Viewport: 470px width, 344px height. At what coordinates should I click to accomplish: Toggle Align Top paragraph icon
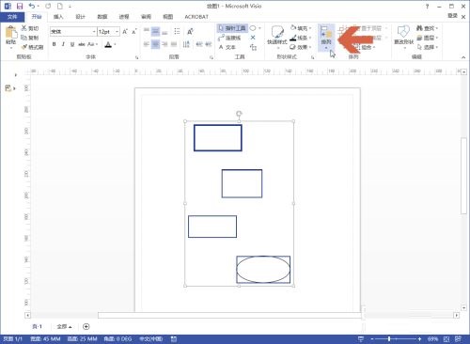point(147,31)
